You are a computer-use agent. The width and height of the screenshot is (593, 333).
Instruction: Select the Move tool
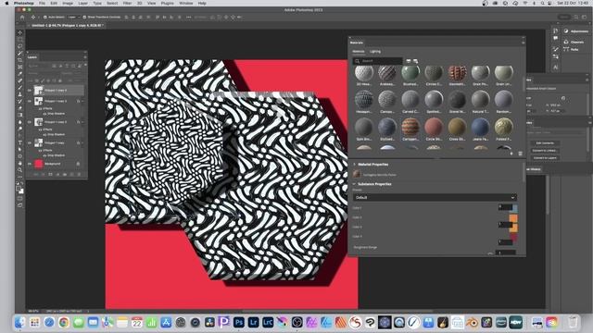(20, 33)
